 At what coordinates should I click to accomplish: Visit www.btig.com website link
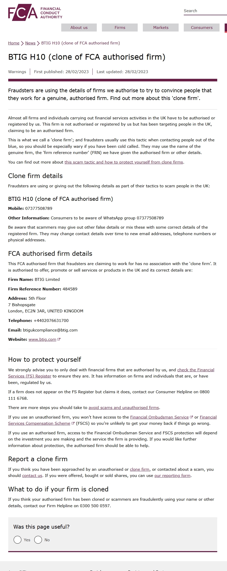(42, 339)
